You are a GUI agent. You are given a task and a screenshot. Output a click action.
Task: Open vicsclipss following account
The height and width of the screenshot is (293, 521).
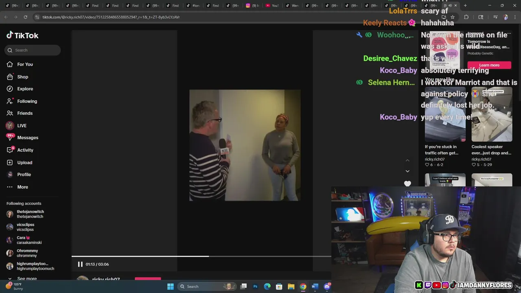[x=20, y=227]
